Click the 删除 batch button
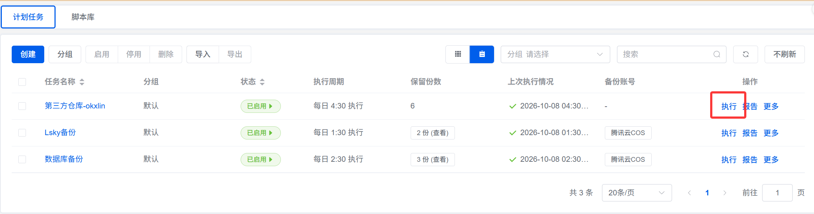The width and height of the screenshot is (814, 214). (166, 54)
